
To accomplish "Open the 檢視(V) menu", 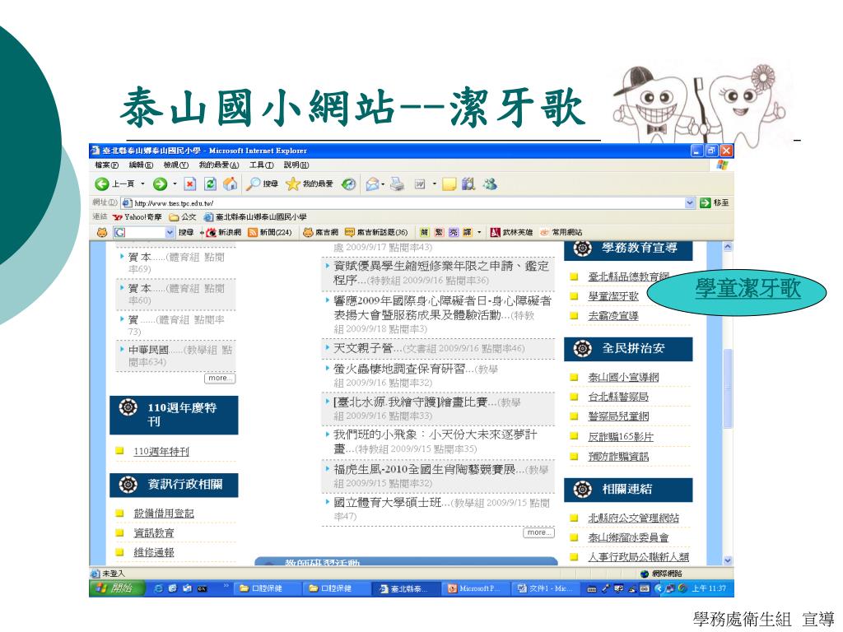I will [176, 165].
